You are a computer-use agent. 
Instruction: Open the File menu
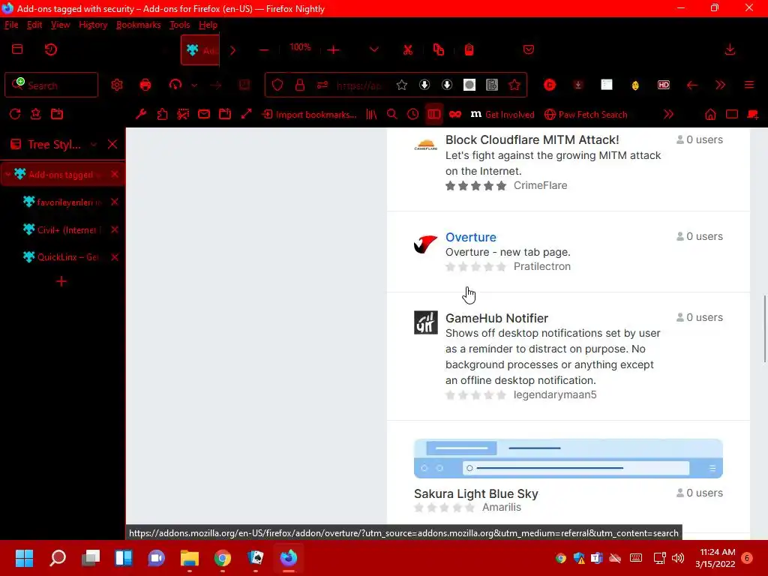[x=11, y=25]
